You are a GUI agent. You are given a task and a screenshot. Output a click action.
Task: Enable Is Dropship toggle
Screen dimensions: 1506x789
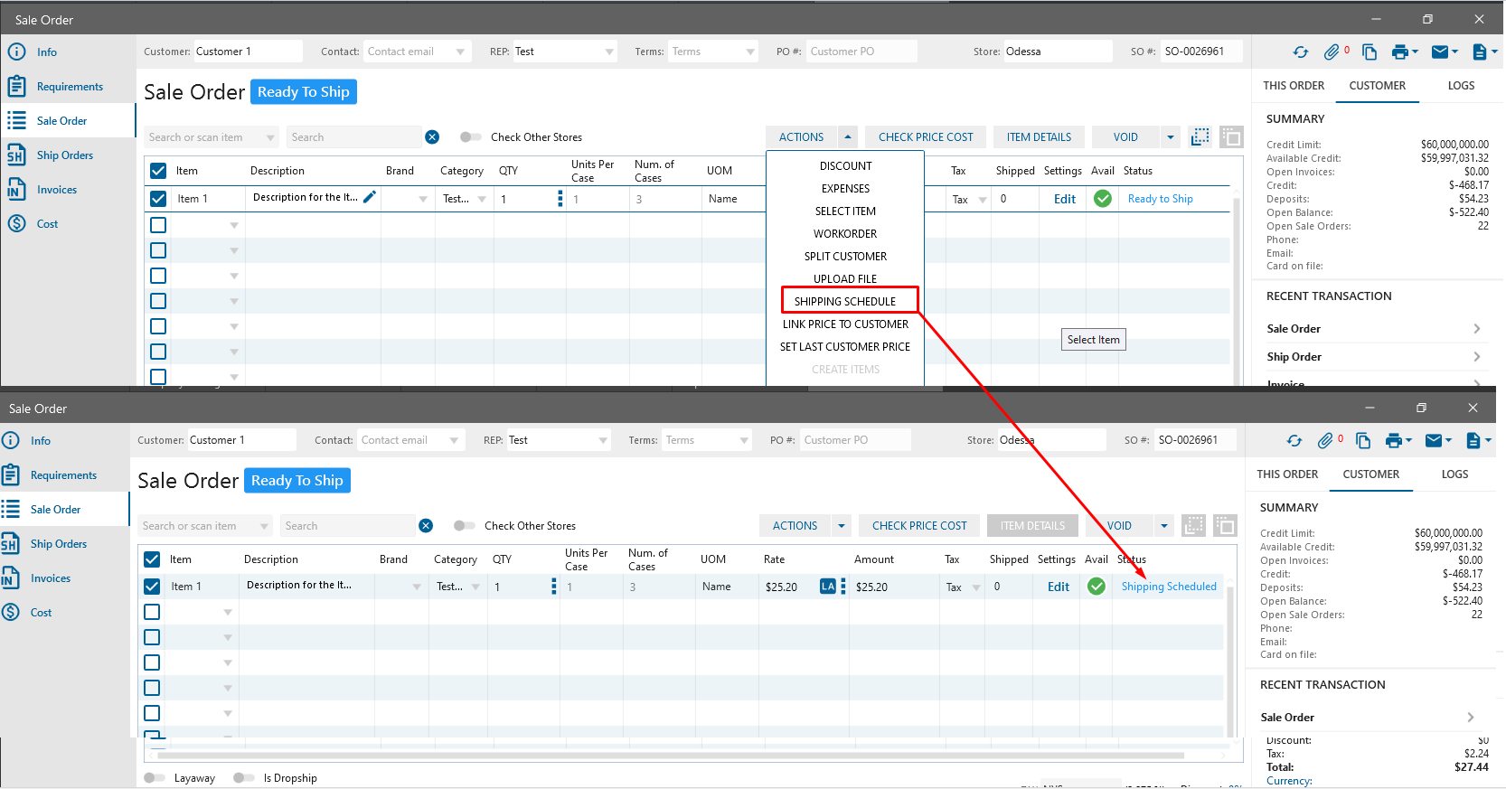click(x=244, y=778)
